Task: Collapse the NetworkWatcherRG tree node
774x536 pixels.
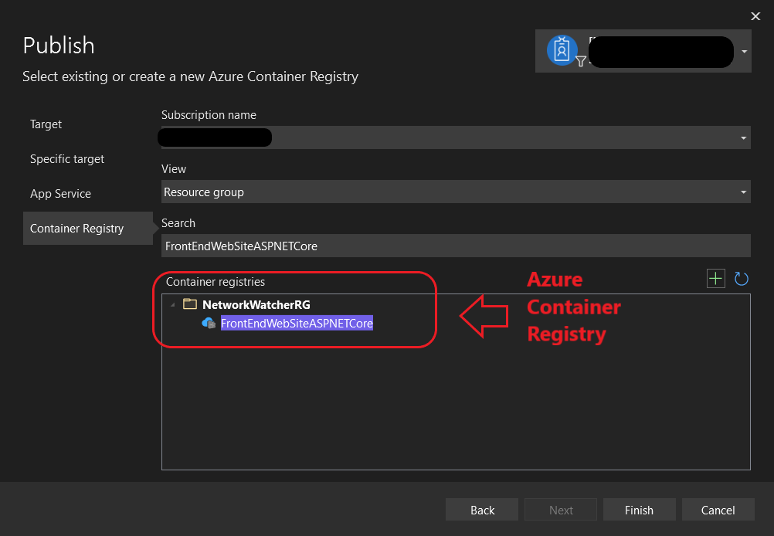Action: [173, 304]
